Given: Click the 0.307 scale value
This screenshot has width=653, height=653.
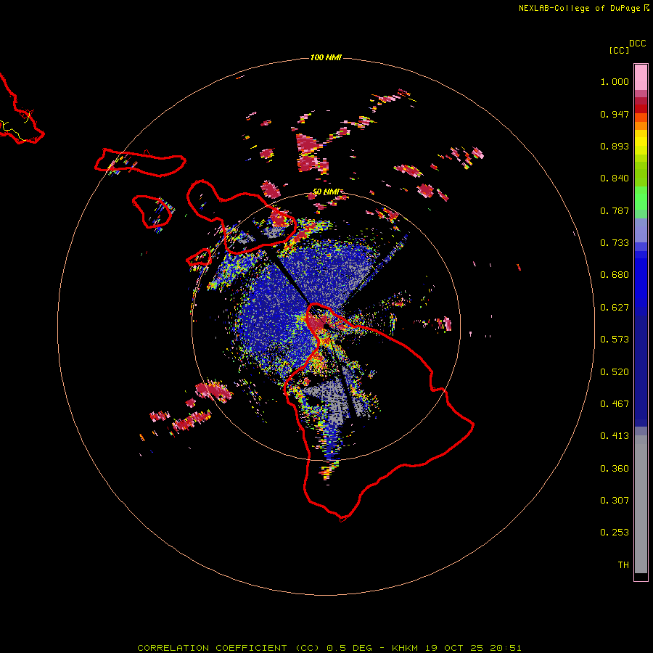Looking at the screenshot, I should pos(615,501).
